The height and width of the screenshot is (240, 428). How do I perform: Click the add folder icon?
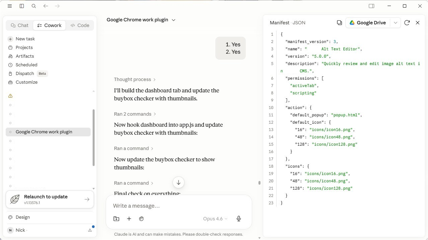[x=116, y=219]
